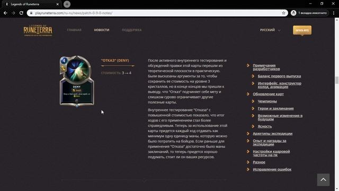Minimize the browser window
Image resolution: width=339 pixels, height=191 pixels.
click(310, 4)
